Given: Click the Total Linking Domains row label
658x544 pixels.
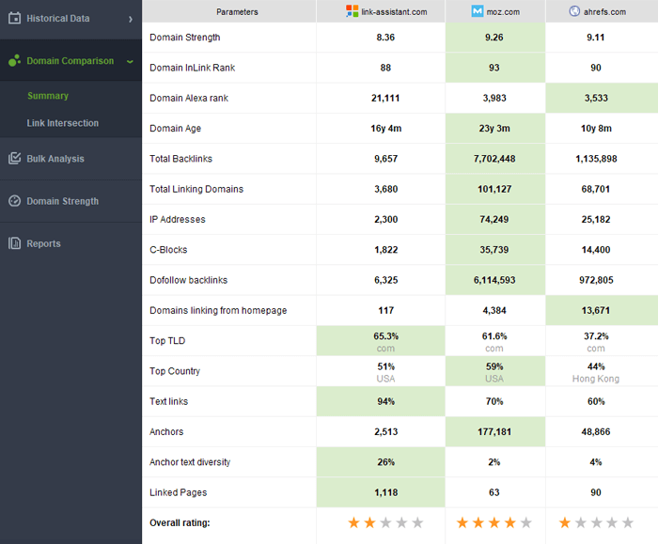Looking at the screenshot, I should [196, 189].
